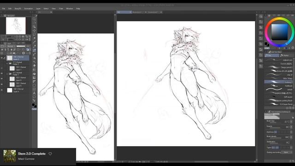
Task: Select the Eyedropper tool
Action: point(34,42)
